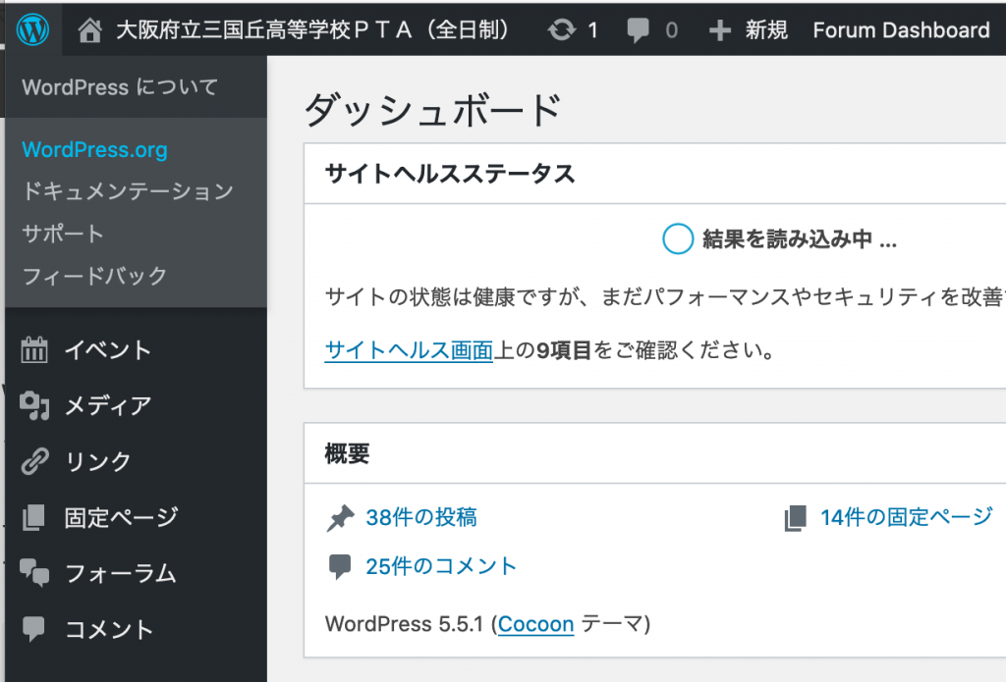Open the 38件の投稿 link
The width and height of the screenshot is (1006, 682).
click(421, 517)
